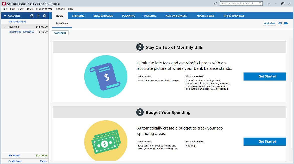Open the Help menu
The width and height of the screenshot is (294, 164).
(x=71, y=9)
